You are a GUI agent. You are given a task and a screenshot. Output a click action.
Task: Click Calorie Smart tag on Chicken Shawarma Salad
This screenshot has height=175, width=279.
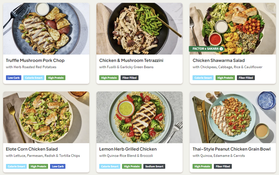(x=203, y=78)
